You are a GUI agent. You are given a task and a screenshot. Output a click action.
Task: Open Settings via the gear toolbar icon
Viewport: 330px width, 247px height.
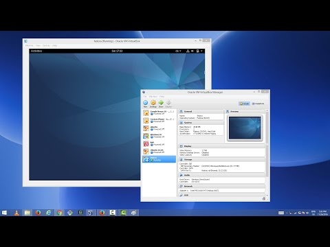tap(153, 103)
